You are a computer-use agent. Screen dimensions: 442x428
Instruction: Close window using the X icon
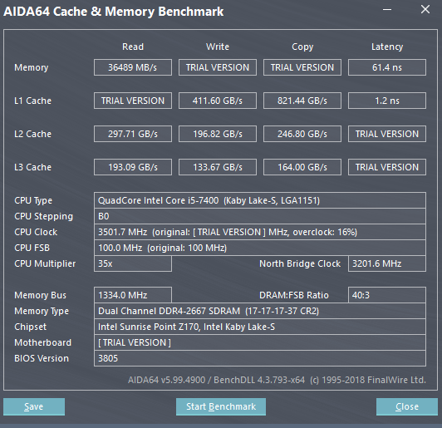tap(425, 10)
